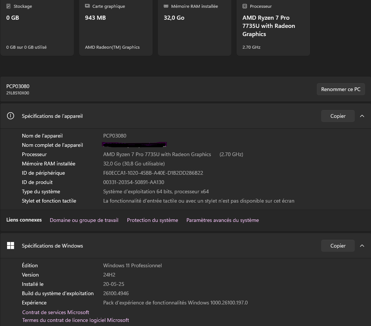Rename the computer with Renommer ce PC

[341, 89]
